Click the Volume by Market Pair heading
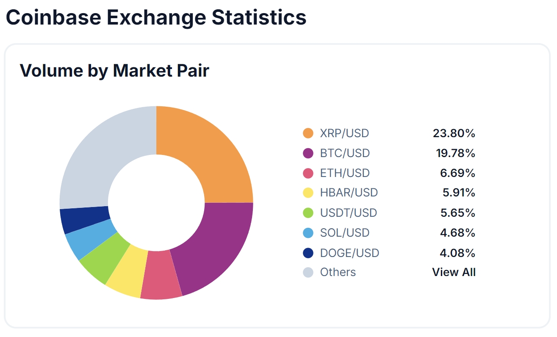557x337 pixels. [115, 70]
